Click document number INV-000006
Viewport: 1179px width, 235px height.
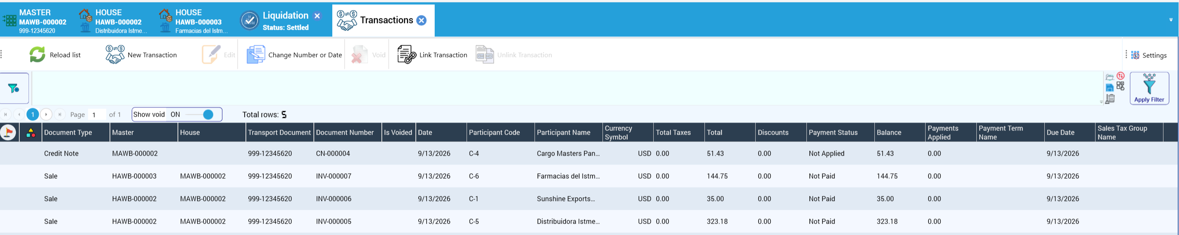[334, 199]
